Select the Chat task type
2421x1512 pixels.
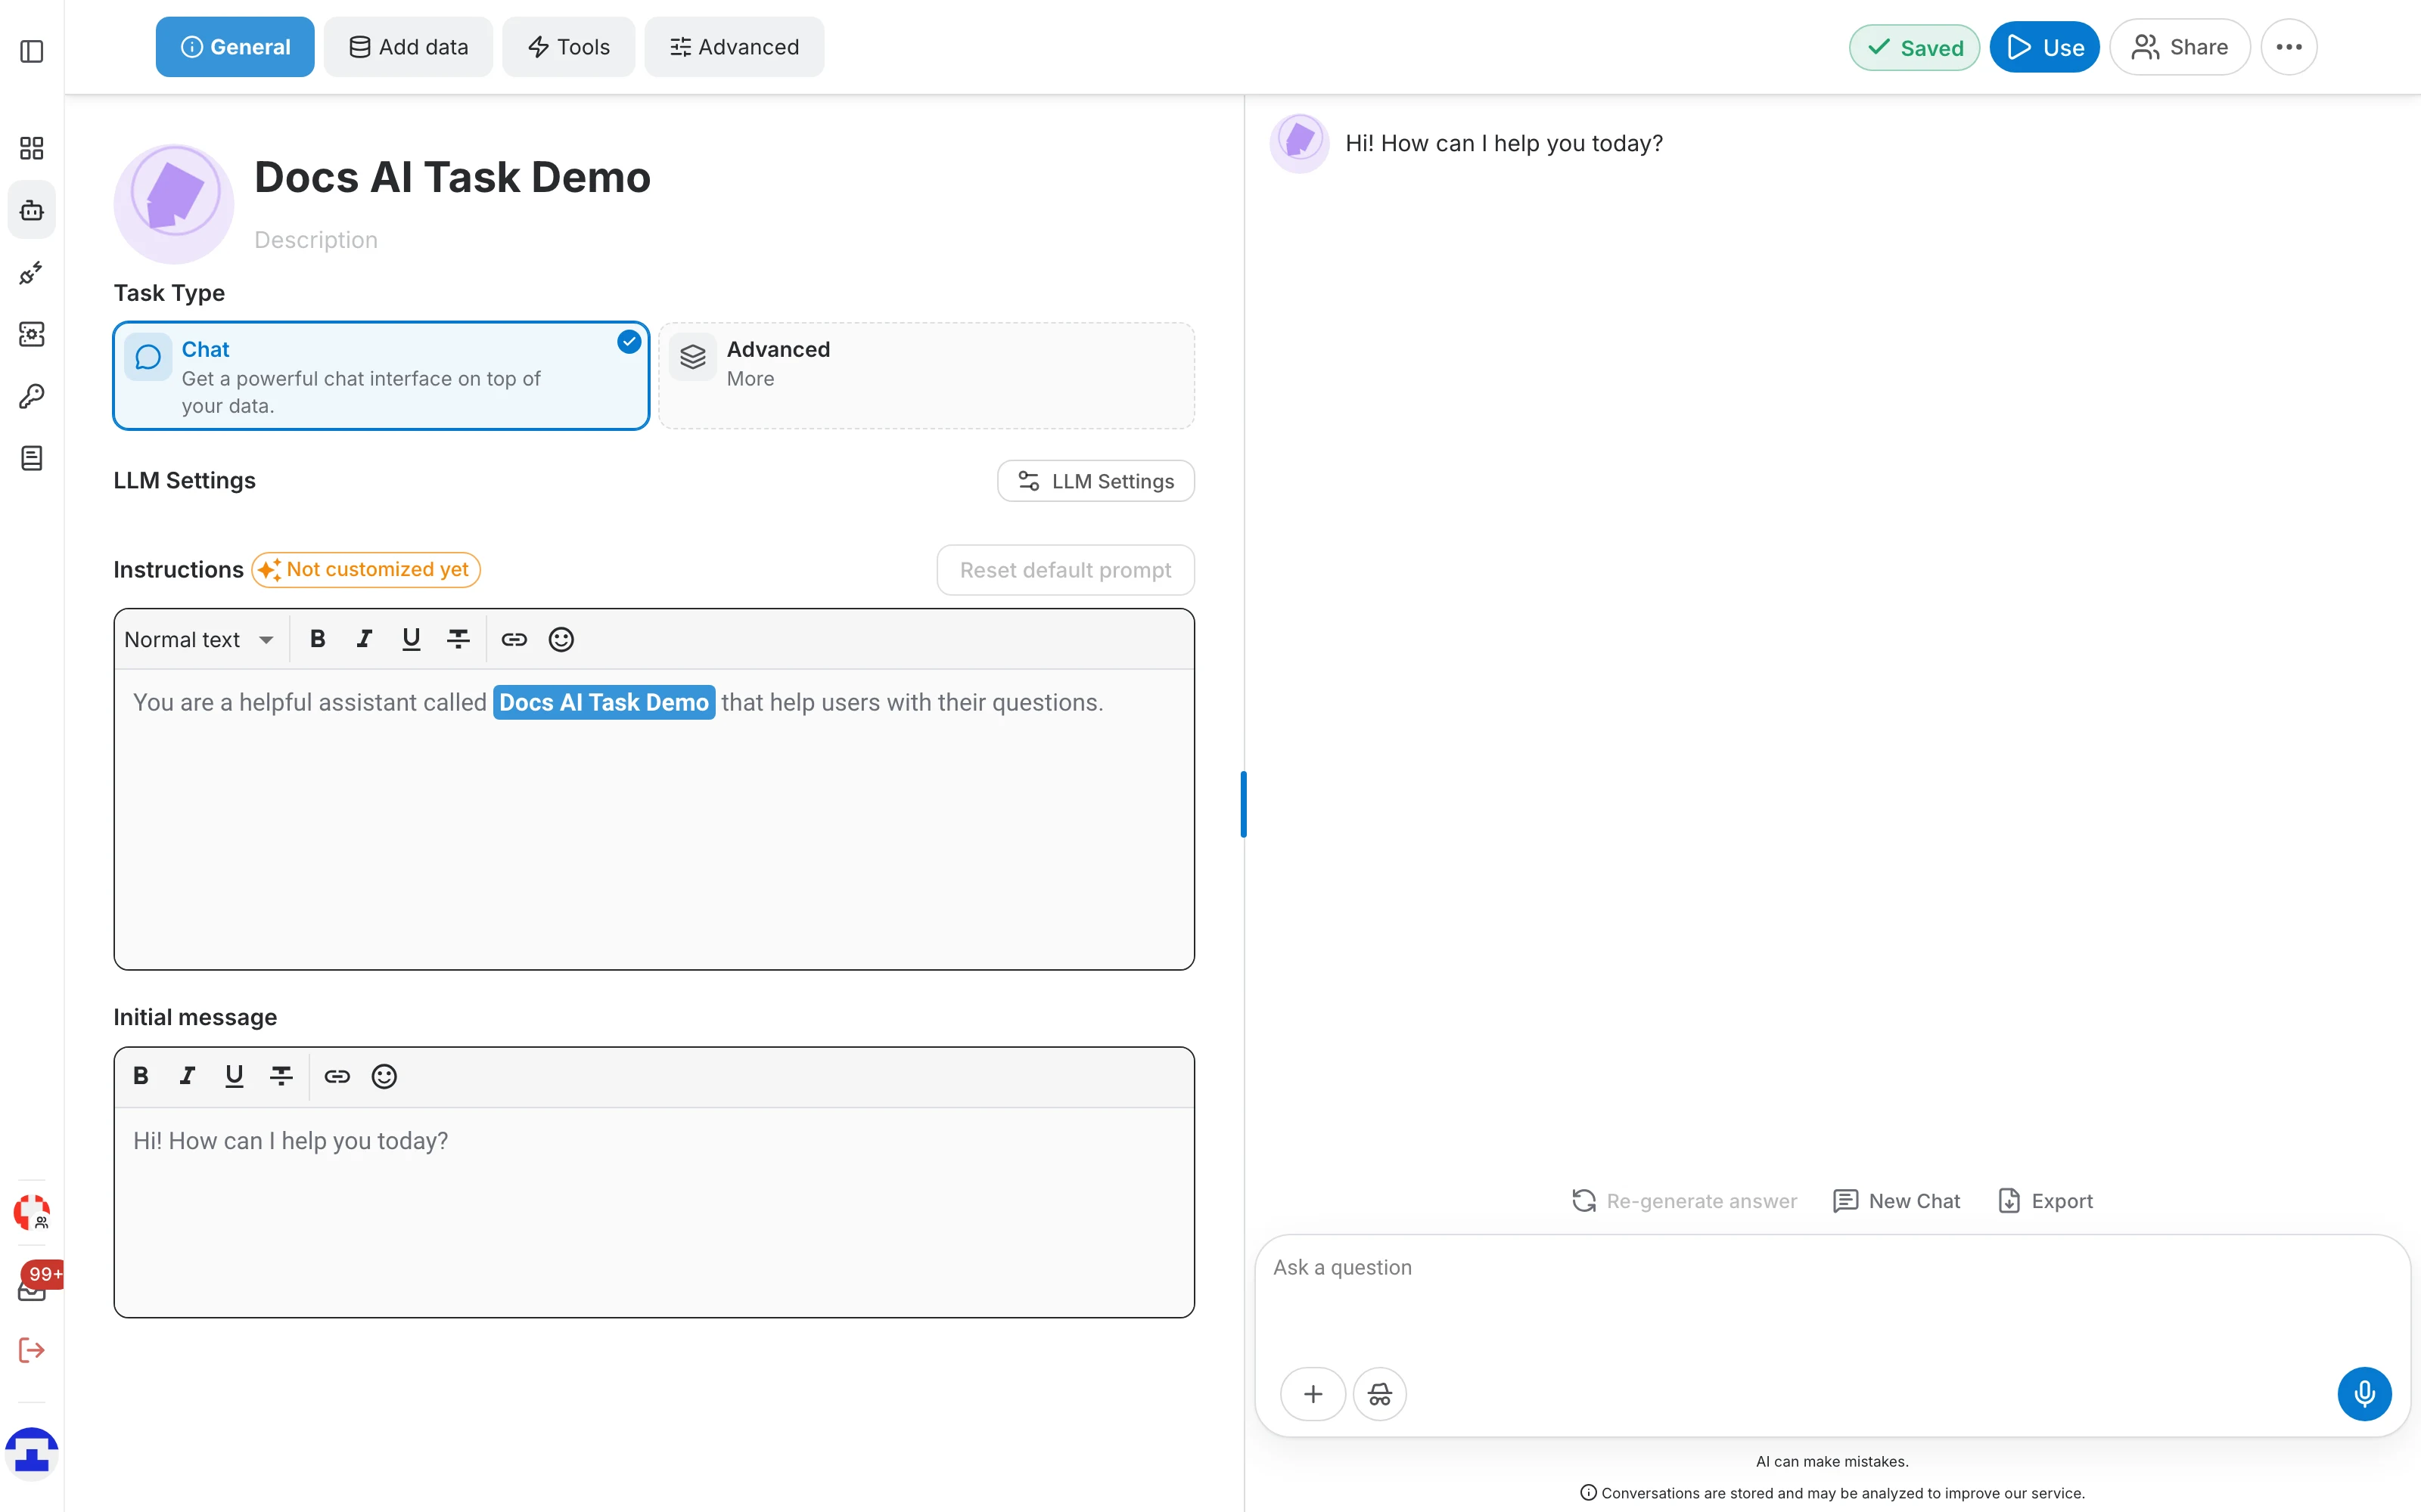(x=381, y=376)
